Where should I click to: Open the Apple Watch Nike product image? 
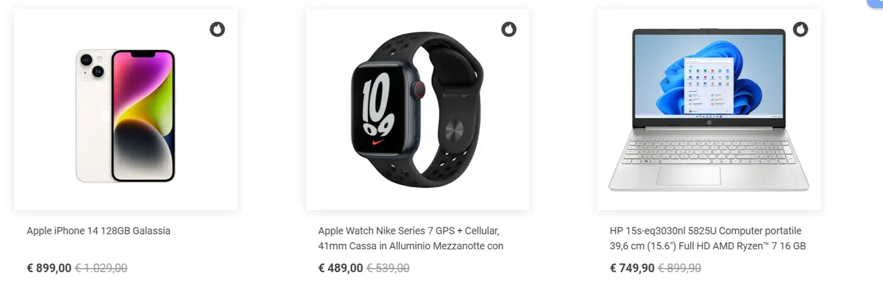417,110
